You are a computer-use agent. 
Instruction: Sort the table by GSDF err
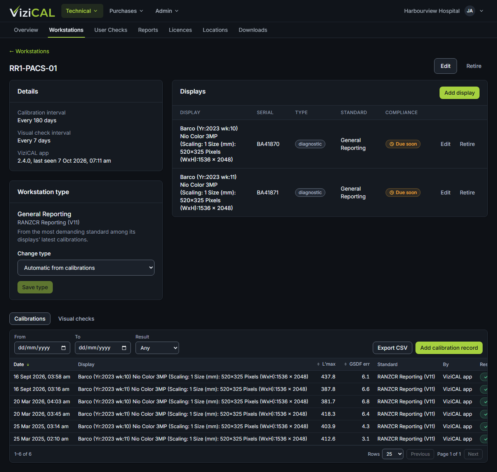[x=357, y=364]
